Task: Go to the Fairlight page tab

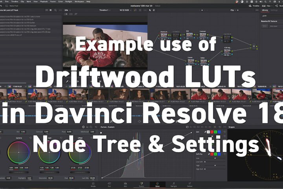Action: [x=174, y=185]
